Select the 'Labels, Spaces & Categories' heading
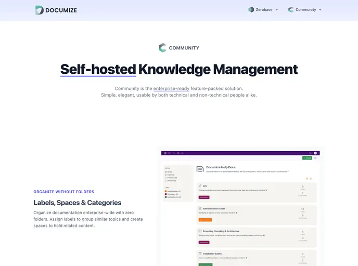This screenshot has width=358, height=266. pyautogui.click(x=78, y=203)
